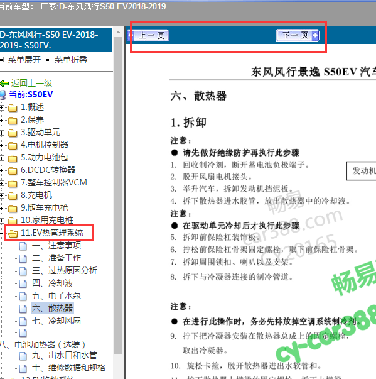The height and width of the screenshot is (379, 376).
Task: Click the document icon beside 一、注意事项
Action: pos(23,246)
